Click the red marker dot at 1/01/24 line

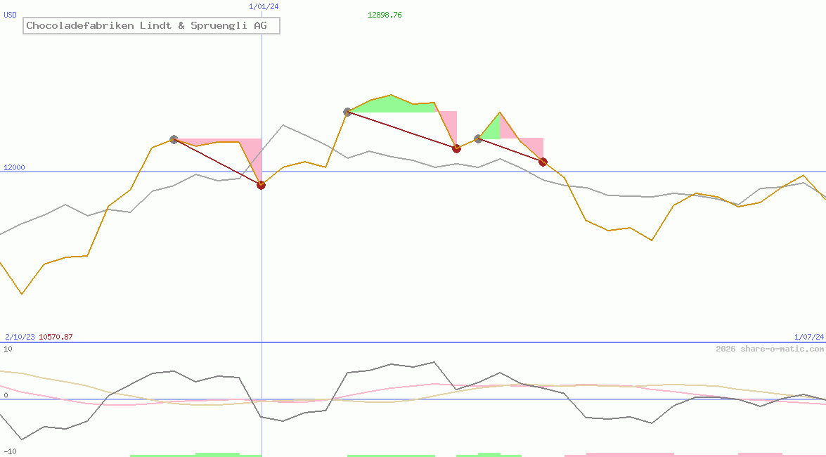[x=262, y=185]
